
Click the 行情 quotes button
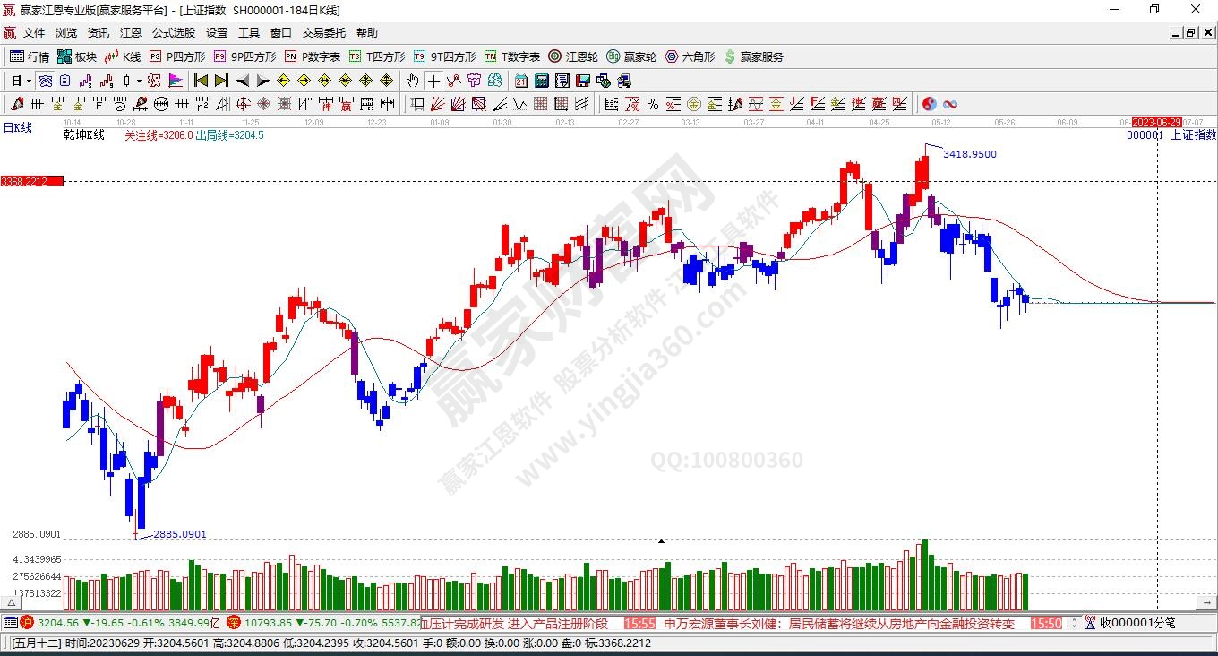(30, 56)
